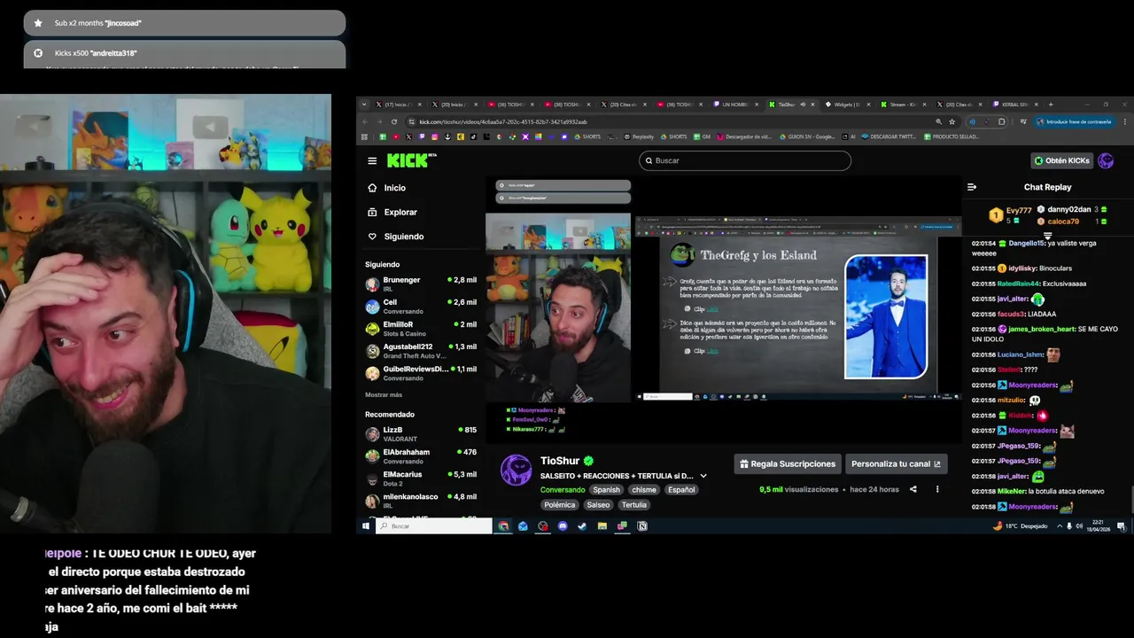Open ElMacarius's channel under Recomendado
The image size is (1134, 638).
[421, 478]
